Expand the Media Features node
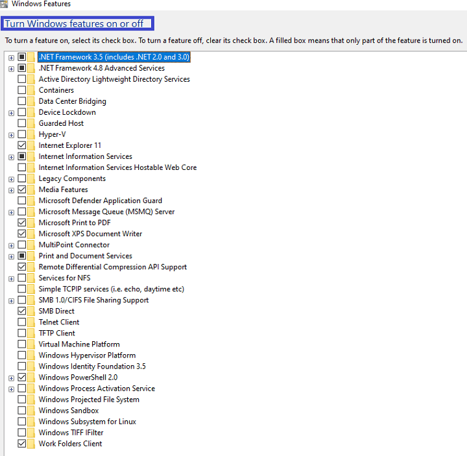The width and height of the screenshot is (467, 456). click(x=11, y=190)
